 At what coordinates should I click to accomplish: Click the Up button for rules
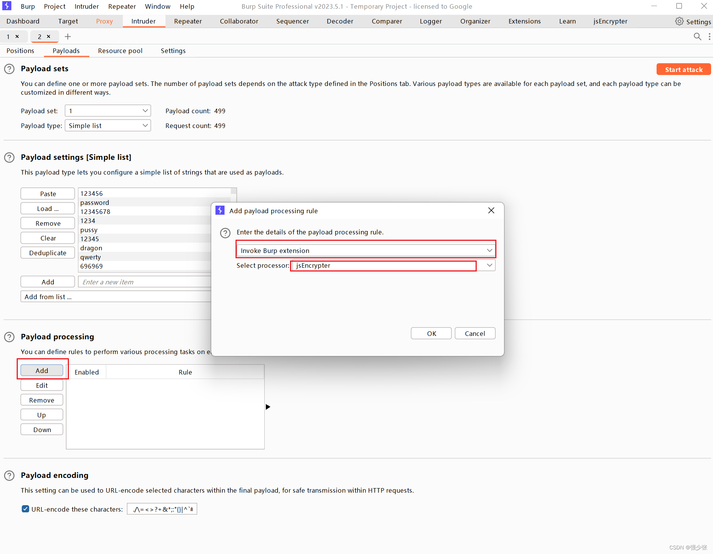coord(42,415)
